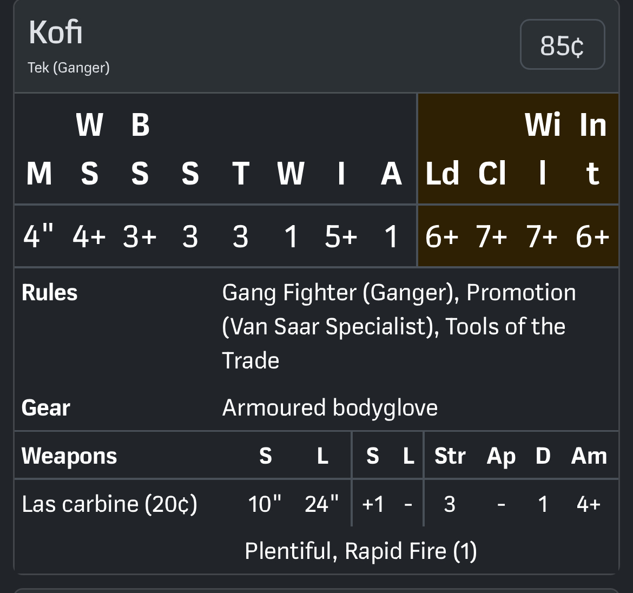Image resolution: width=633 pixels, height=593 pixels.
Task: Select the Leadership (Ld) column header
Action: pos(442,174)
